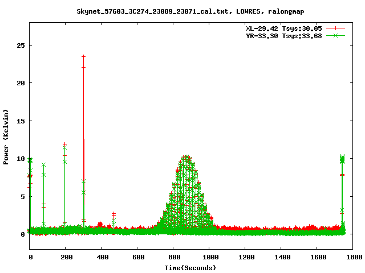Click the green YR legend line sample
The image size is (365, 273).
coord(336,35)
